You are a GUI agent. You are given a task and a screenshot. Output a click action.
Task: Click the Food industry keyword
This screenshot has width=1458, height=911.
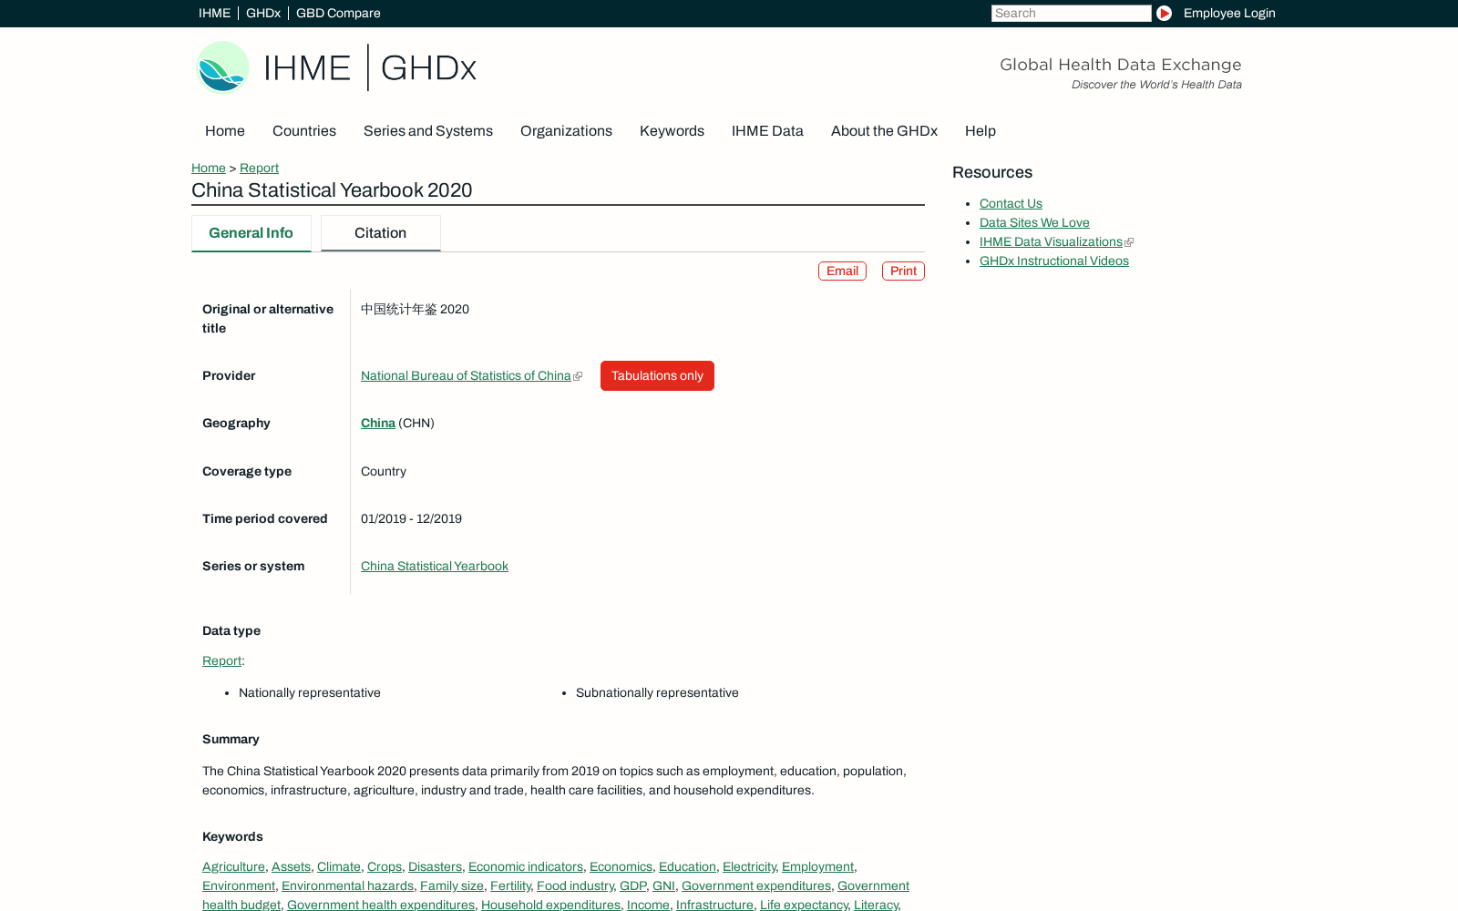coord(575,886)
